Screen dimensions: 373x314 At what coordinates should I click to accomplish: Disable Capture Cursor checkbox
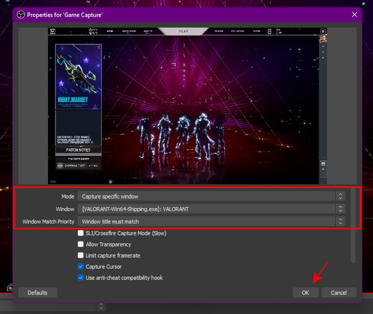click(x=80, y=267)
